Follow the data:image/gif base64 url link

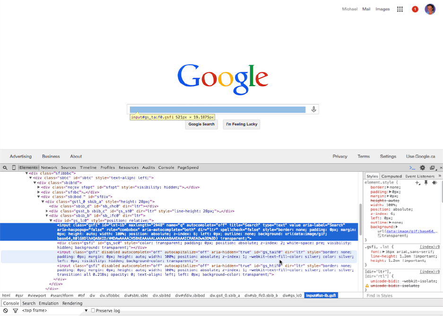(412, 231)
